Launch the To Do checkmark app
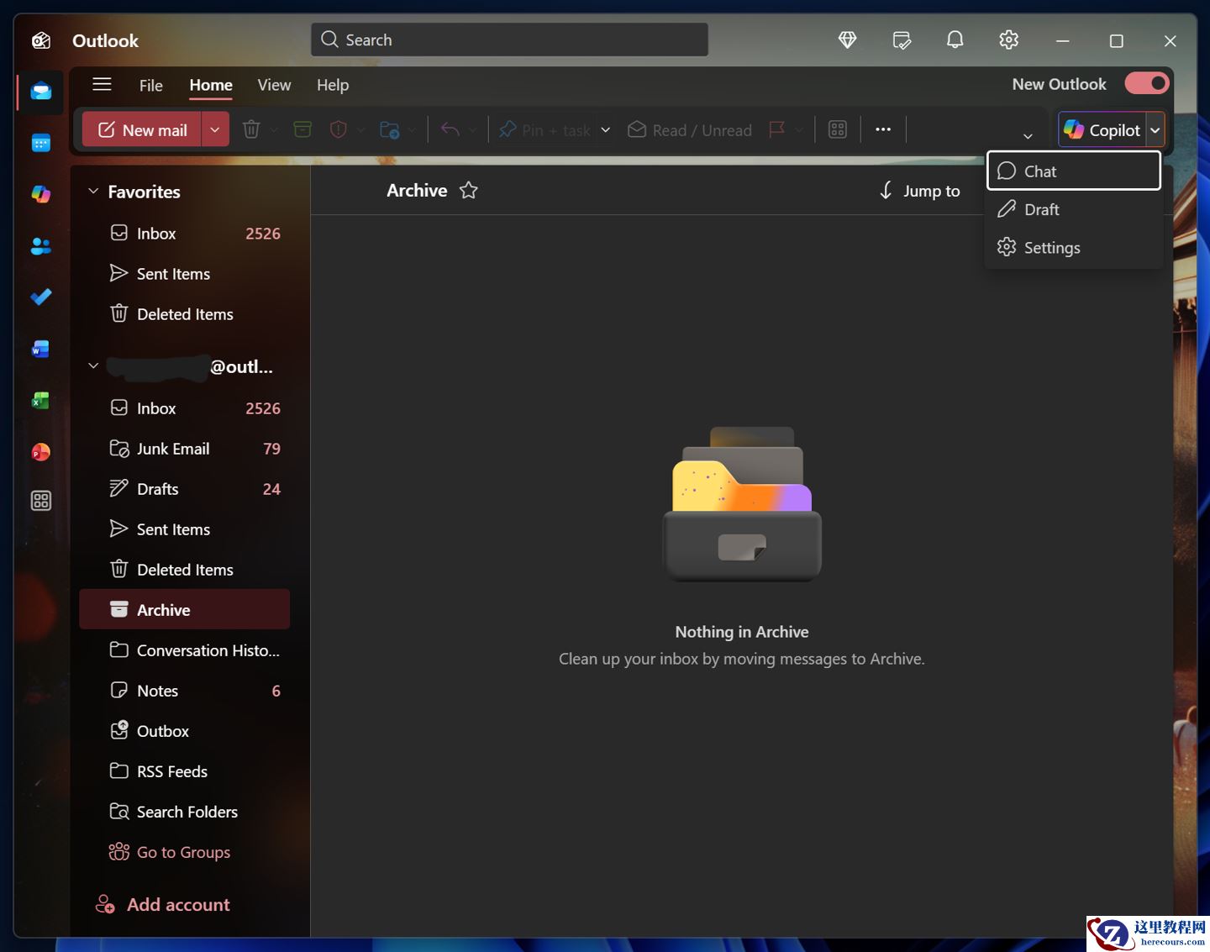The width and height of the screenshot is (1210, 952). [40, 297]
